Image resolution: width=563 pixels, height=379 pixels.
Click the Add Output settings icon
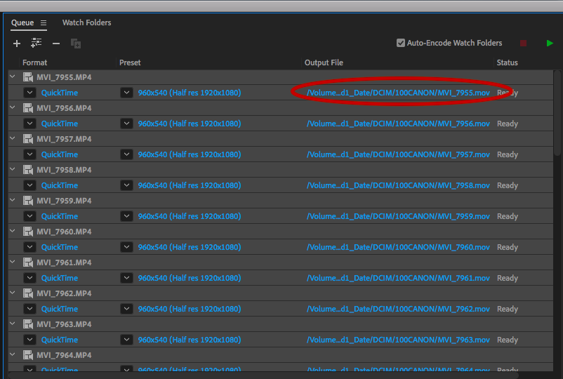(x=37, y=44)
